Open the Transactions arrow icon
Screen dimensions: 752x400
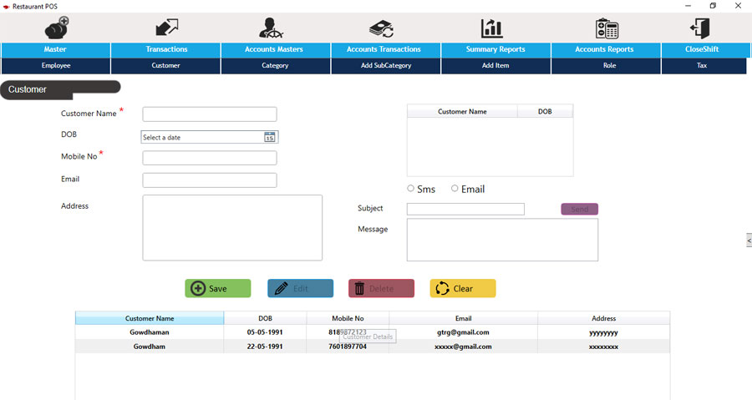[166, 28]
